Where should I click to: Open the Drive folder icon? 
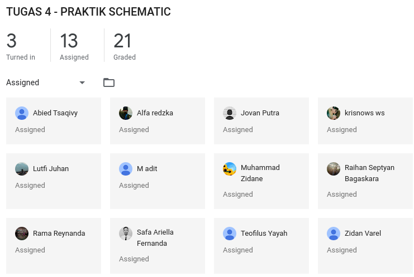tap(109, 82)
